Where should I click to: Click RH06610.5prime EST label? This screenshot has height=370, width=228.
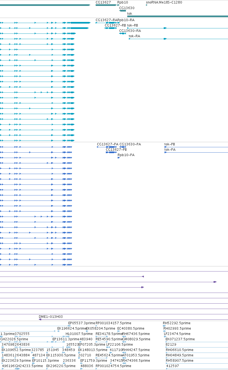tap(180, 350)
